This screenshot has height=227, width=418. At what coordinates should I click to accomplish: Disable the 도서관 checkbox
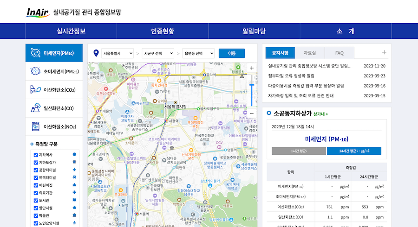36,200
